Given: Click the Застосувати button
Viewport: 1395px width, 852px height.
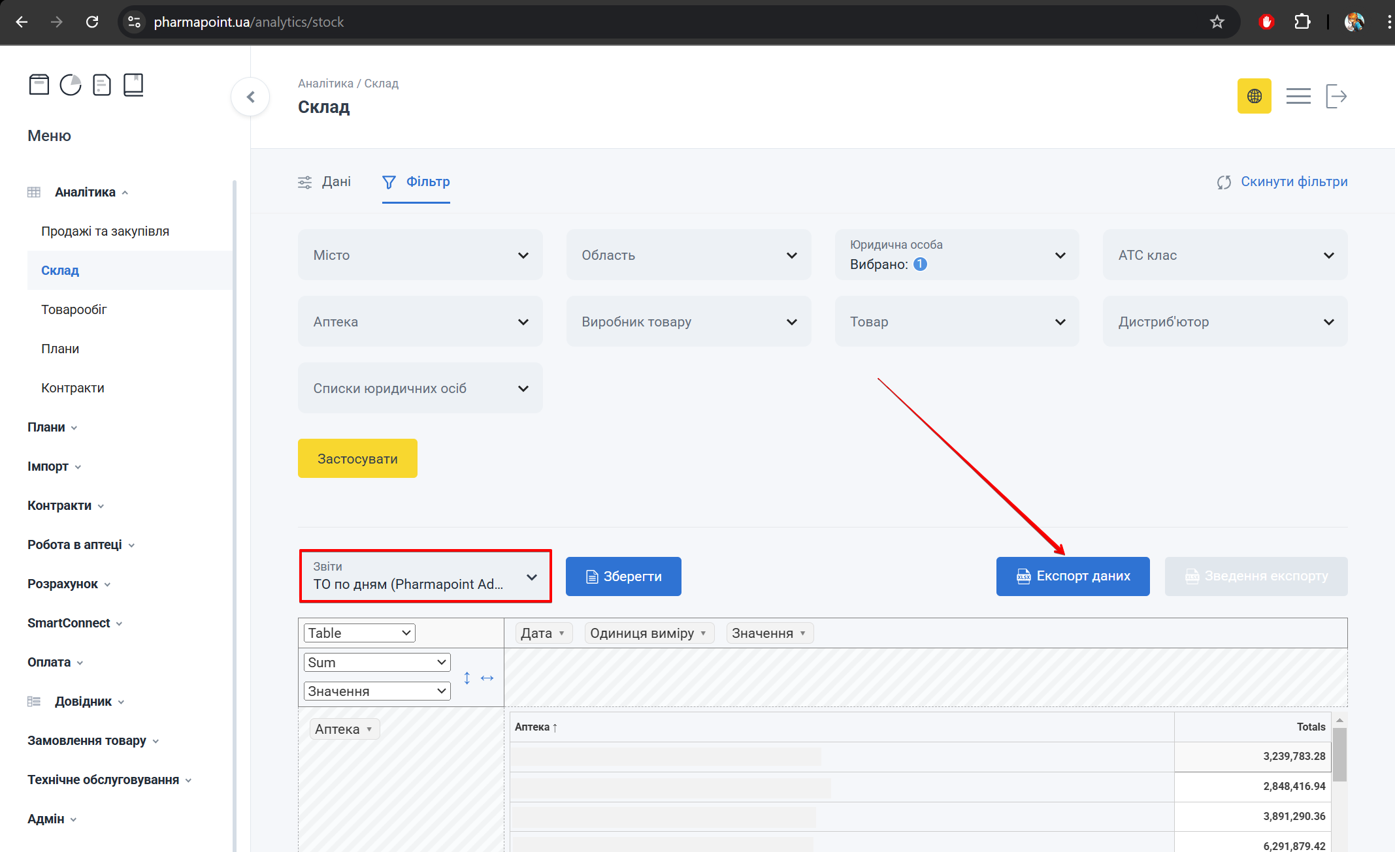Looking at the screenshot, I should coord(357,459).
